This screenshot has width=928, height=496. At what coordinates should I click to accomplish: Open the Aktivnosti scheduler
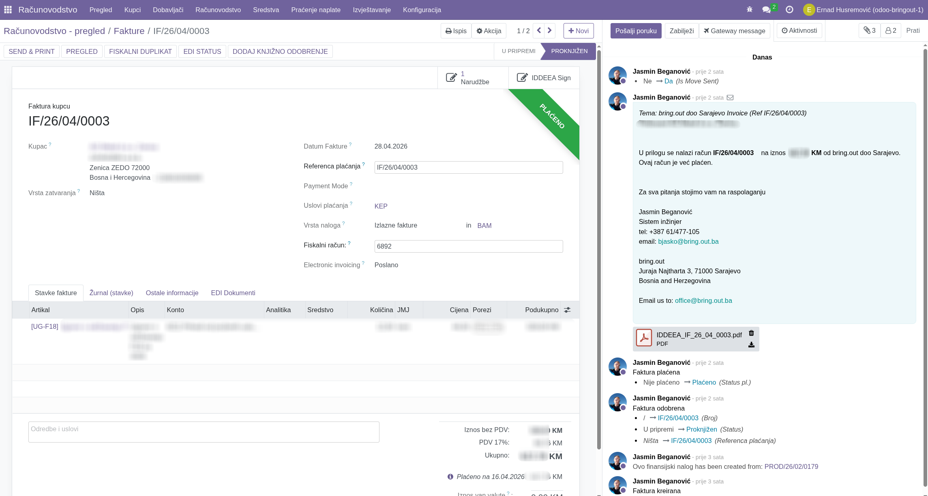coord(799,30)
